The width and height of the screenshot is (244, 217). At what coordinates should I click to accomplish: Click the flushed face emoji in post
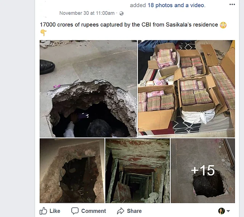(x=223, y=25)
